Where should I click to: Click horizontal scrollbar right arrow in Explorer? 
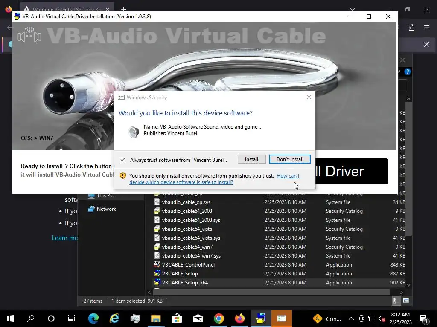pyautogui.click(x=401, y=292)
